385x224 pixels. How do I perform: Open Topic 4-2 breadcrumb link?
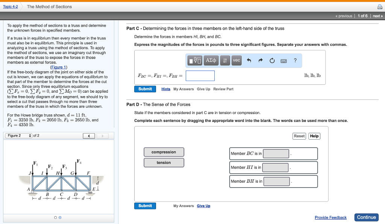(10, 6)
